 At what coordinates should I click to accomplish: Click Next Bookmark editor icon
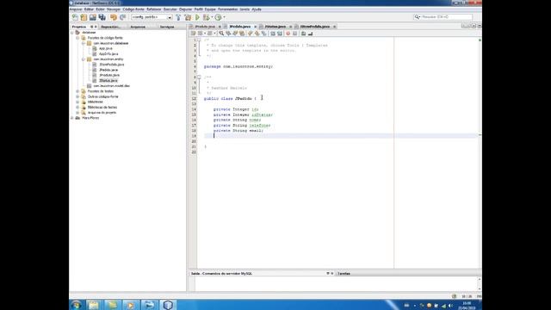click(257, 34)
